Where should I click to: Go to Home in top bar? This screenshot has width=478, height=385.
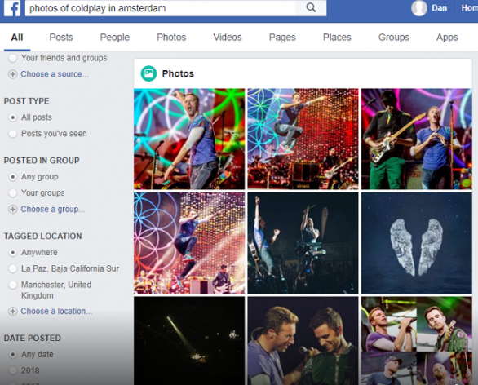pyautogui.click(x=470, y=8)
